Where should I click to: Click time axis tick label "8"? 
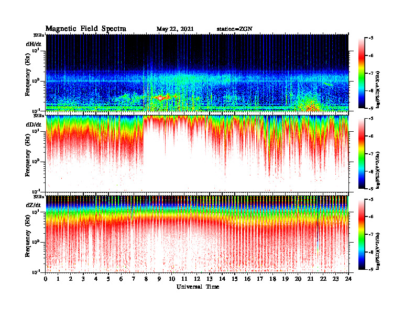146,279
